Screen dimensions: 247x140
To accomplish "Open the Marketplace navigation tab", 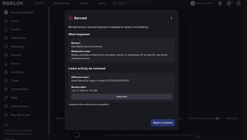I will (x=62, y=3).
